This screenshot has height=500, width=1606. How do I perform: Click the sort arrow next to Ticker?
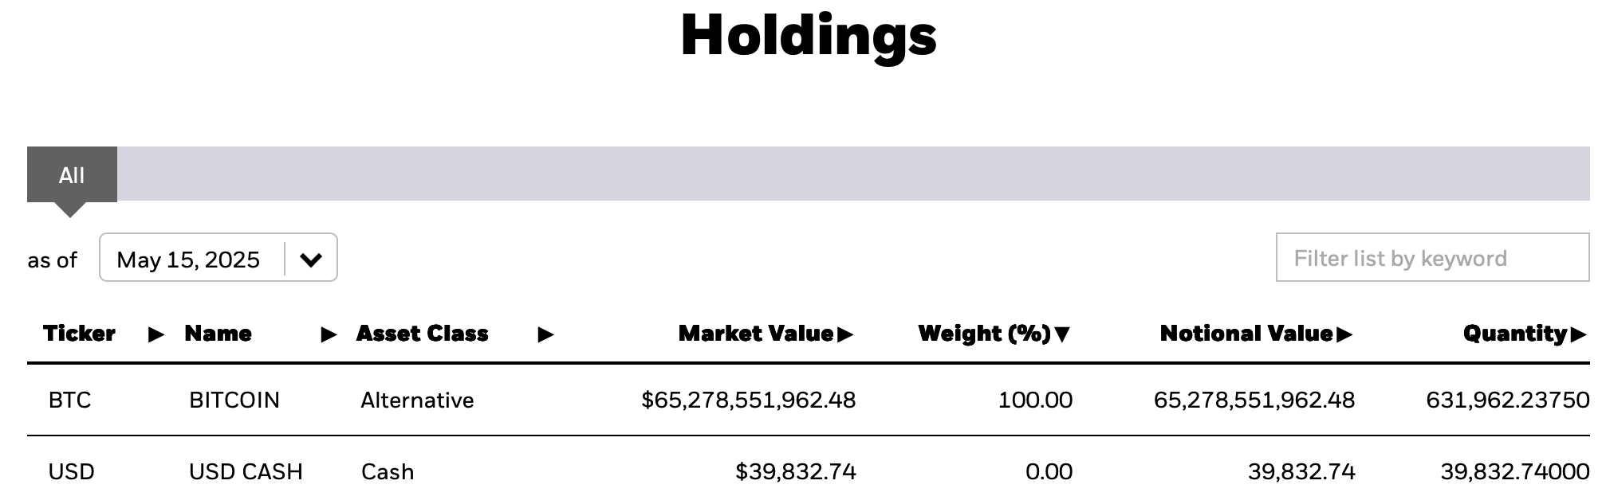tap(154, 335)
